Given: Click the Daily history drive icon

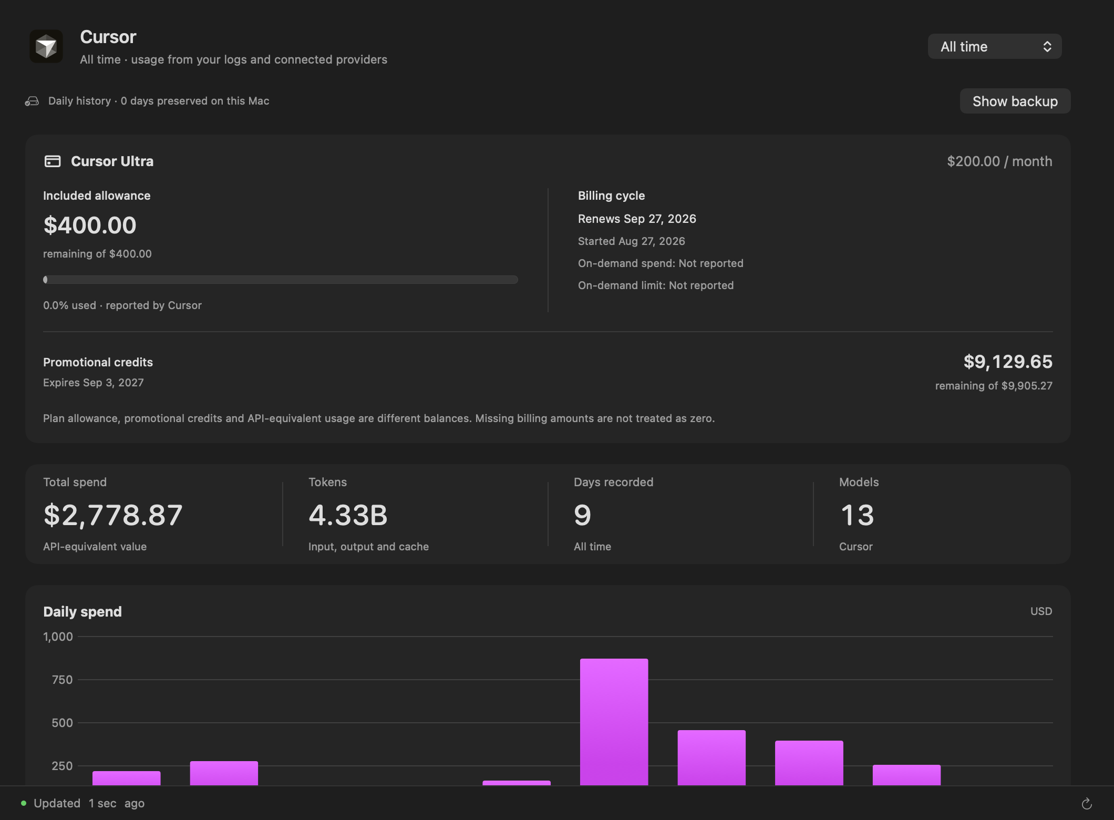Looking at the screenshot, I should click(x=32, y=101).
